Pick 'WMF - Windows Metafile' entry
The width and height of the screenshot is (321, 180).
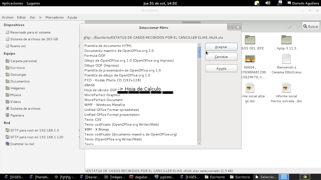coord(105,105)
